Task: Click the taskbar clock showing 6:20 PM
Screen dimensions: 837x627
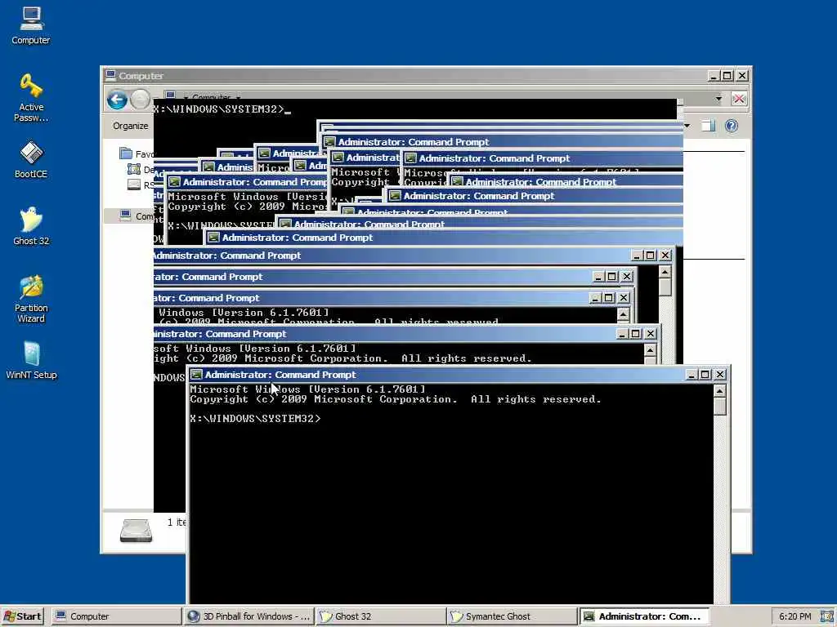Action: click(794, 616)
